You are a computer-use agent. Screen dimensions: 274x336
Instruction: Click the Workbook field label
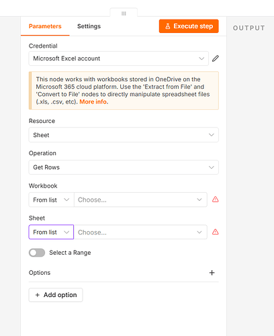click(x=43, y=185)
